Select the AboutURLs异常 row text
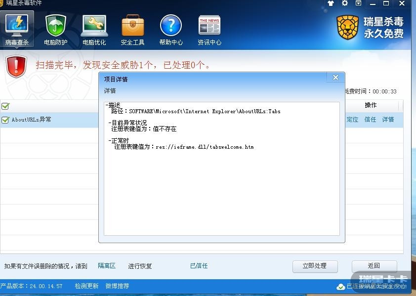The width and height of the screenshot is (416, 296). pos(31,120)
